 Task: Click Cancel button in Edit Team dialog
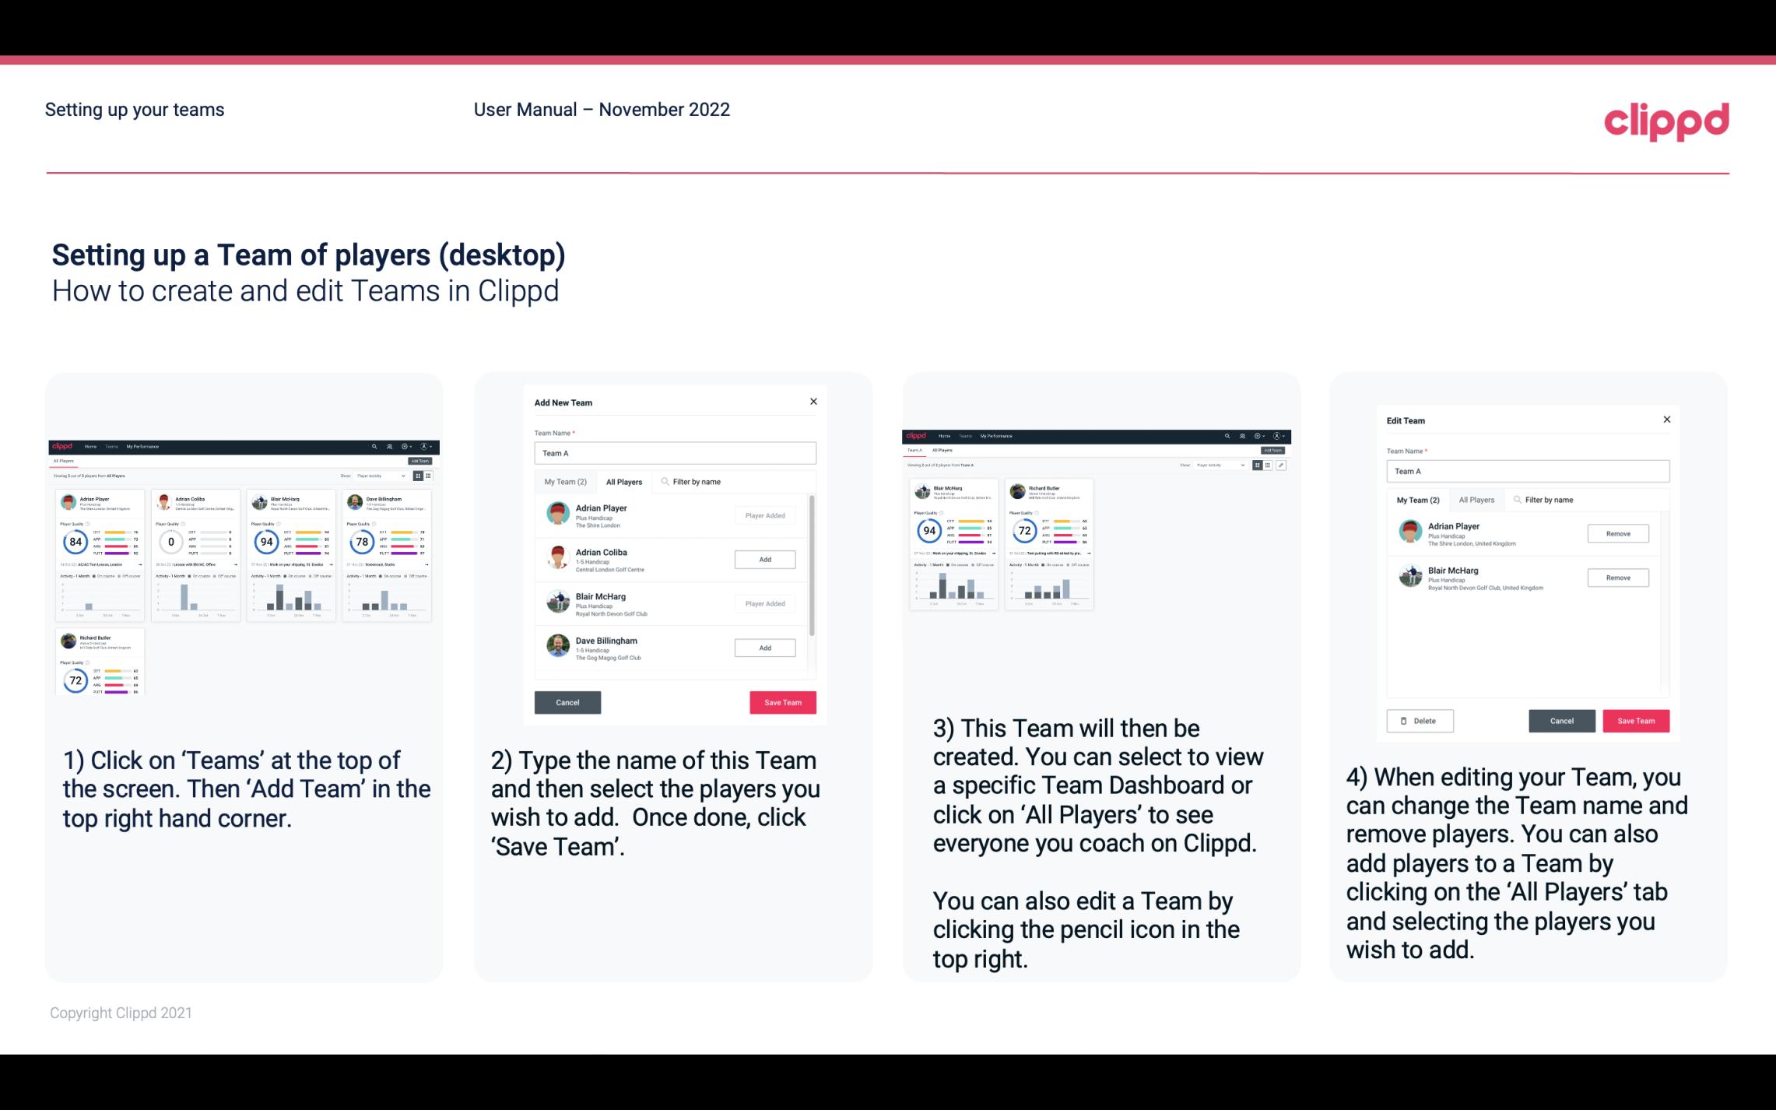(x=1561, y=720)
